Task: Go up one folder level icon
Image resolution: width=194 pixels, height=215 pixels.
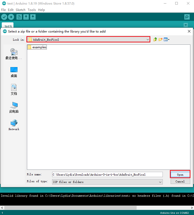Action: point(155,40)
